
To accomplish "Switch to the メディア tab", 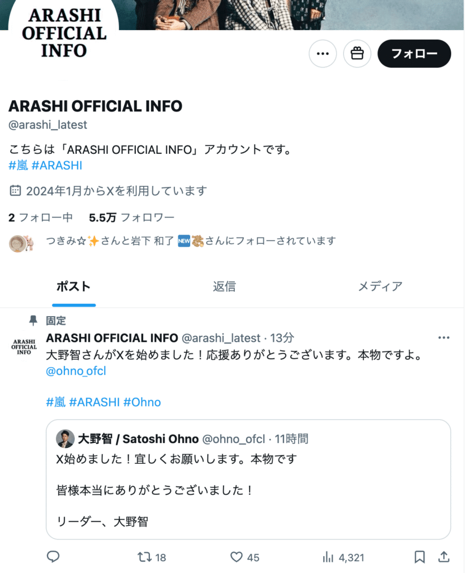I will 380,286.
